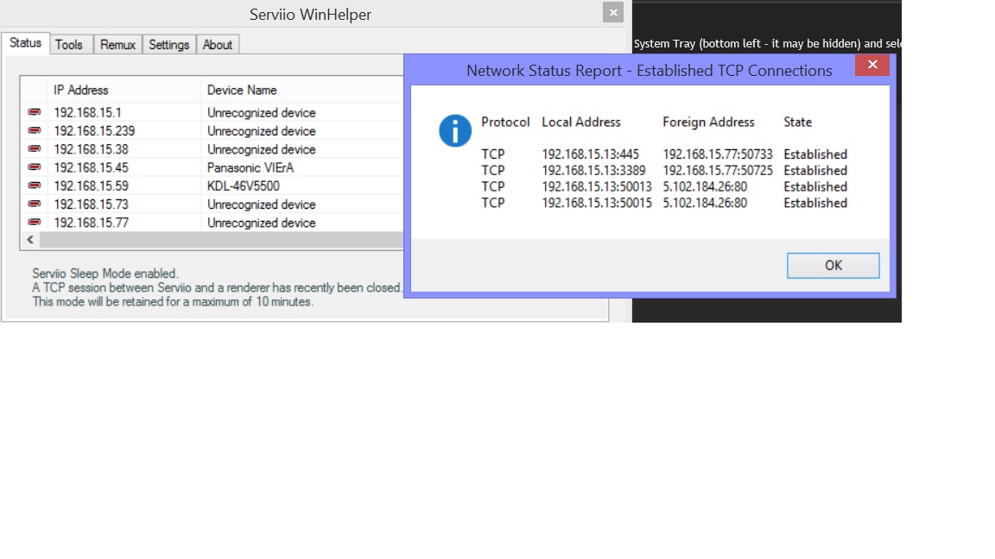Close the Serviio WinHelper window
Image resolution: width=995 pixels, height=559 pixels.
[x=612, y=12]
